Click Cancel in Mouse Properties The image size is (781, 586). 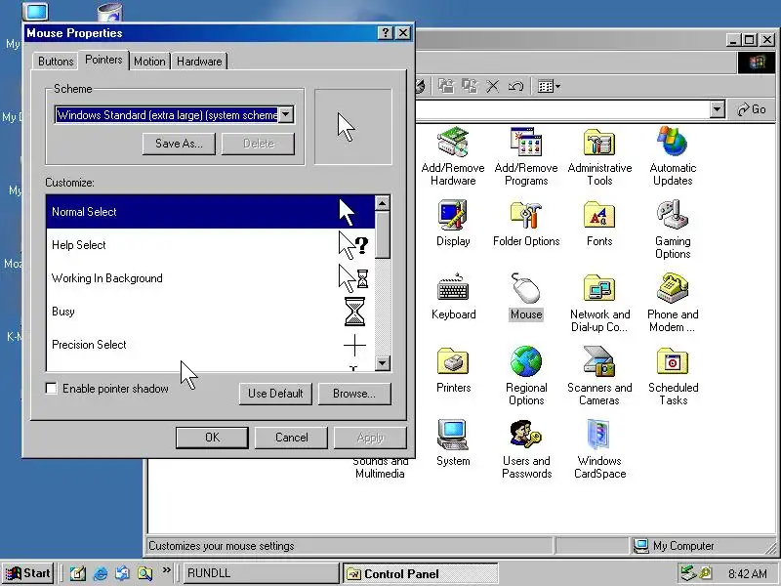pyautogui.click(x=291, y=437)
